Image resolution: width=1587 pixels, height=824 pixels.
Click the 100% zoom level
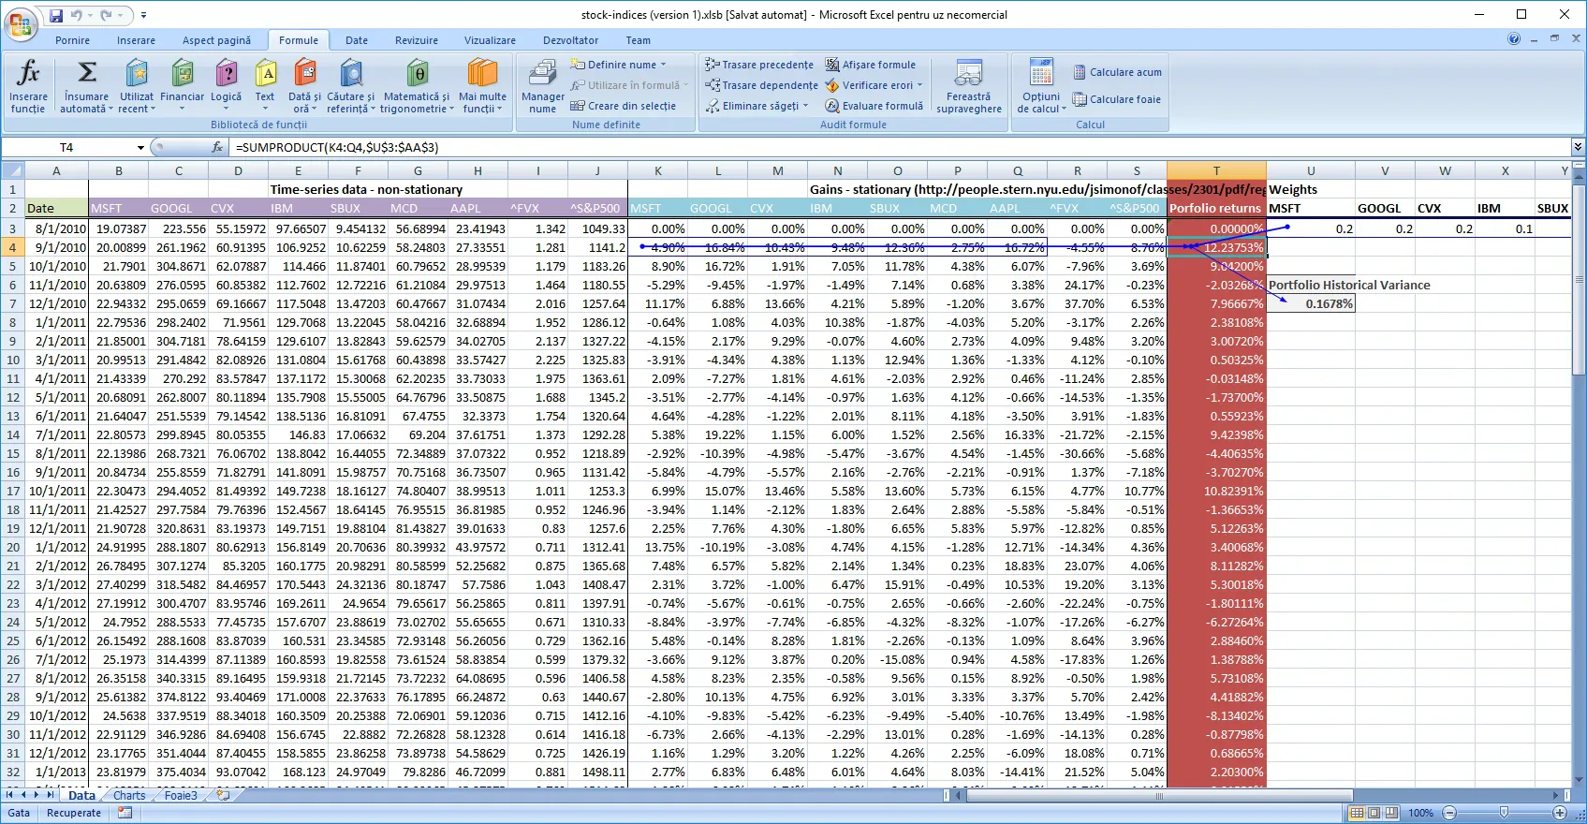(1420, 813)
